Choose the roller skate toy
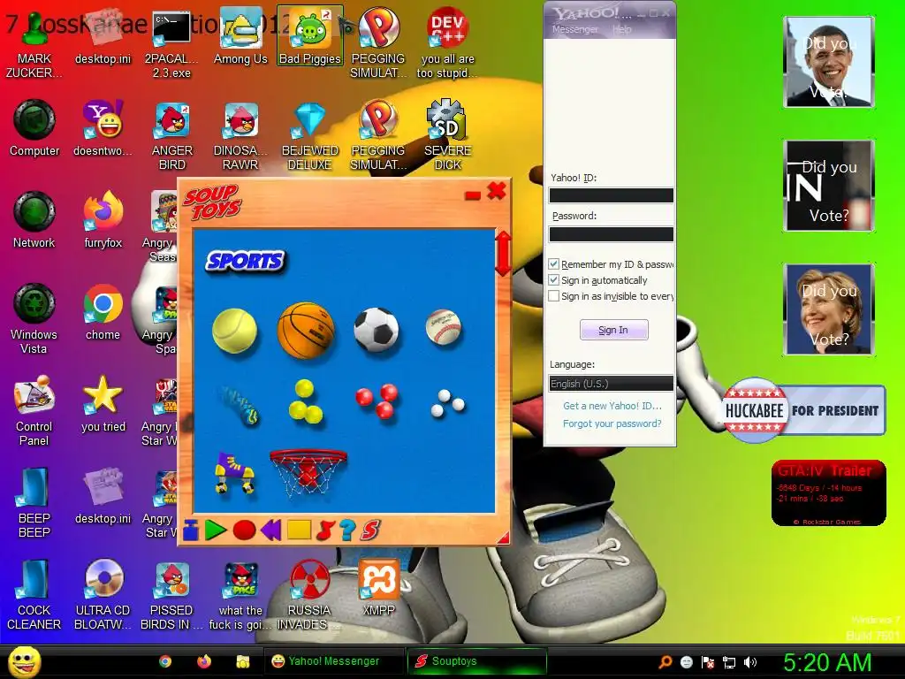 point(234,472)
